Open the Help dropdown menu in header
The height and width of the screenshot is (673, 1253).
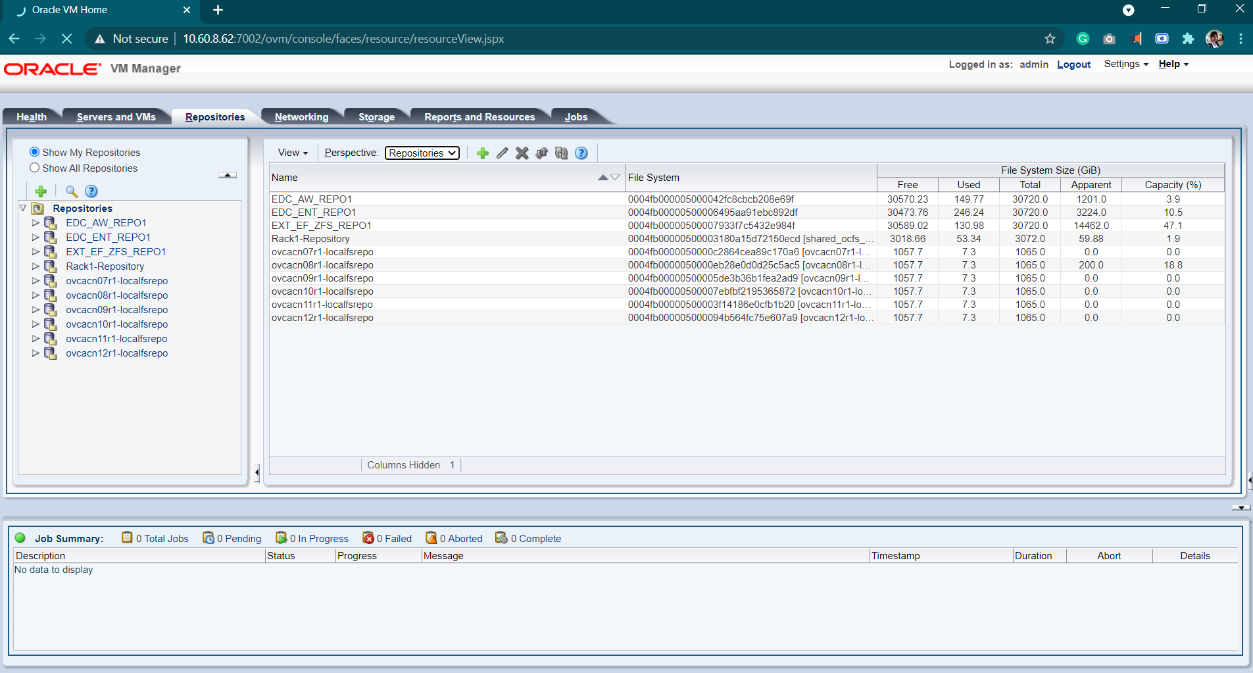click(1173, 64)
